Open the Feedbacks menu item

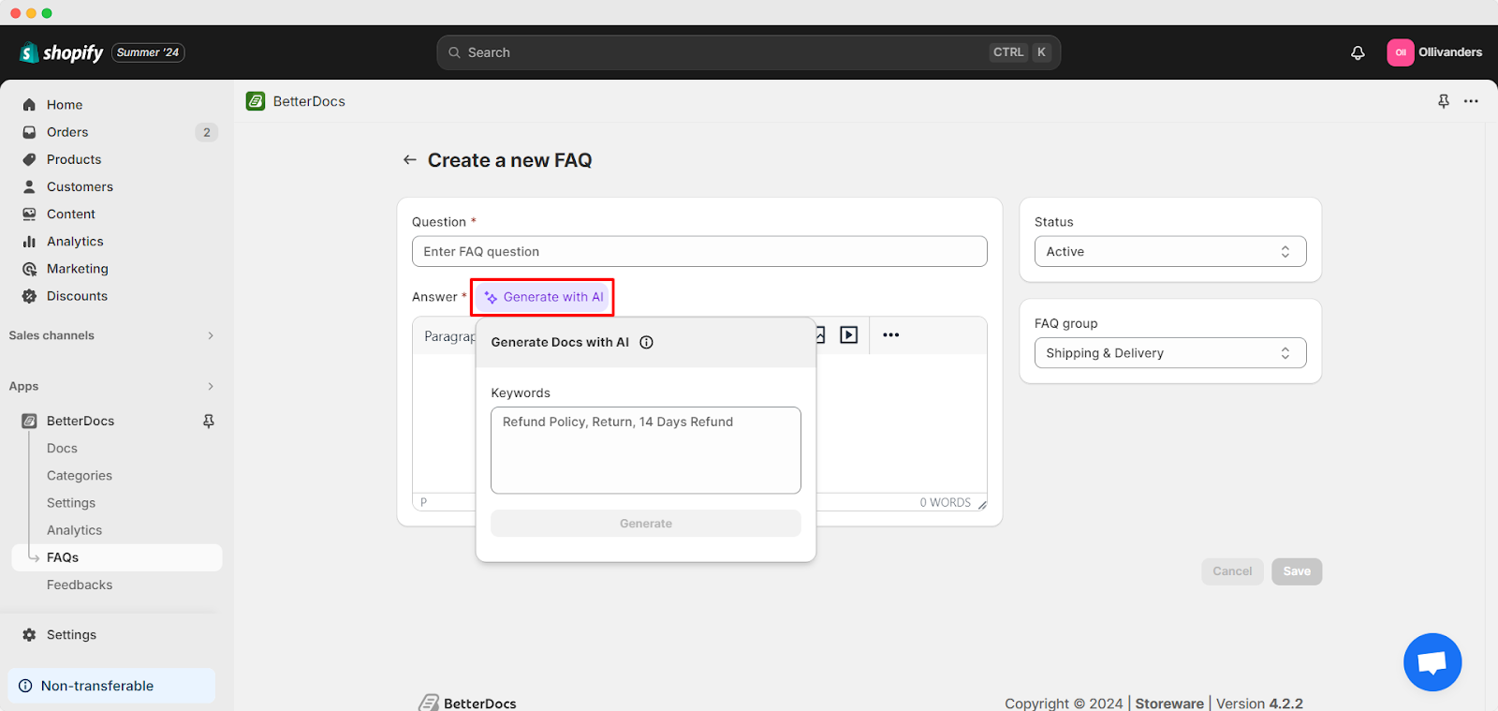coord(80,585)
